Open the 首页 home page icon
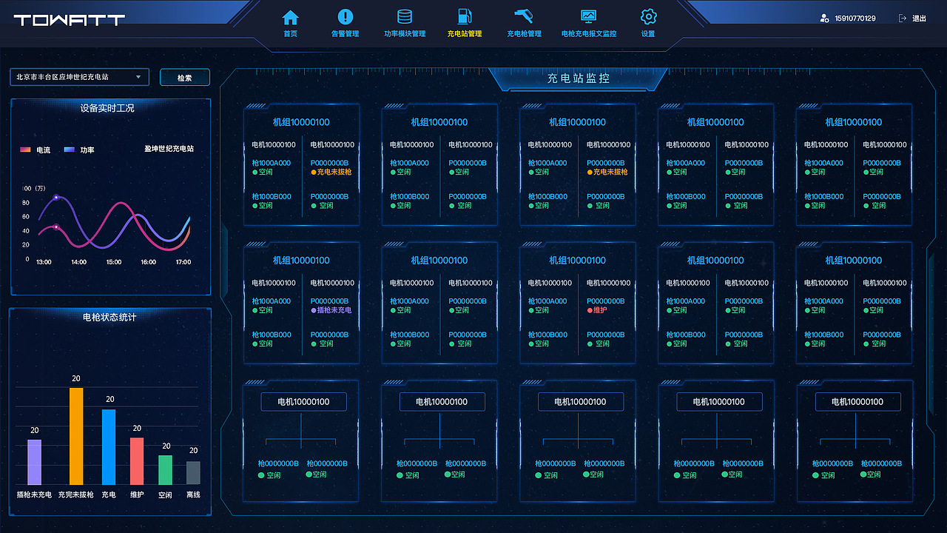 [x=289, y=22]
